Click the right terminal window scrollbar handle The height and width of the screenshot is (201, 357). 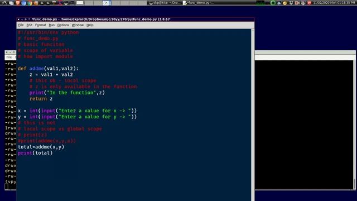[x=355, y=184]
